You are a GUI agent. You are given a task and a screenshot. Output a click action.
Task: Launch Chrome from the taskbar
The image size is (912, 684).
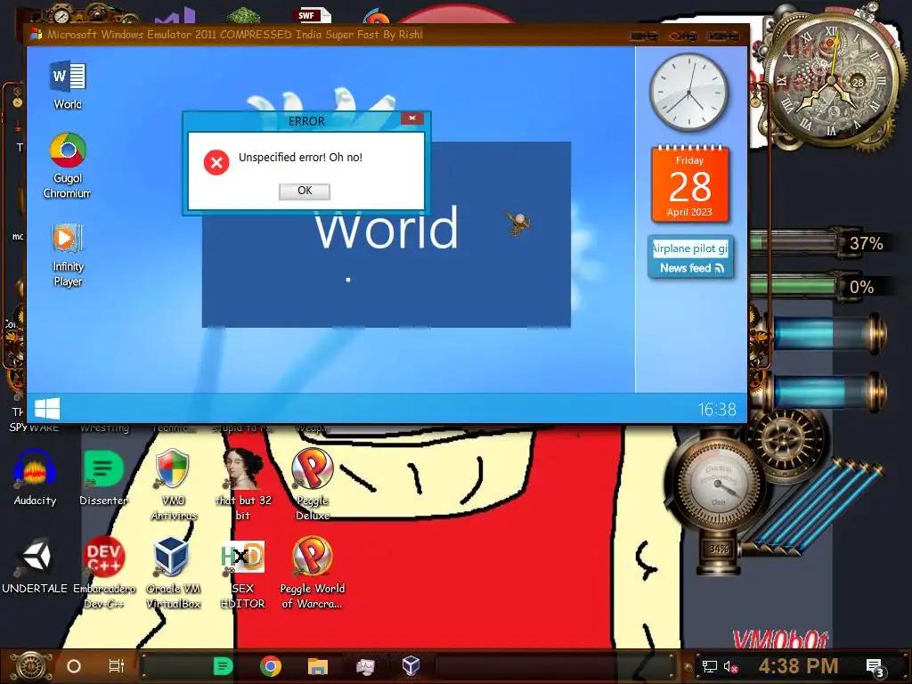tap(271, 666)
